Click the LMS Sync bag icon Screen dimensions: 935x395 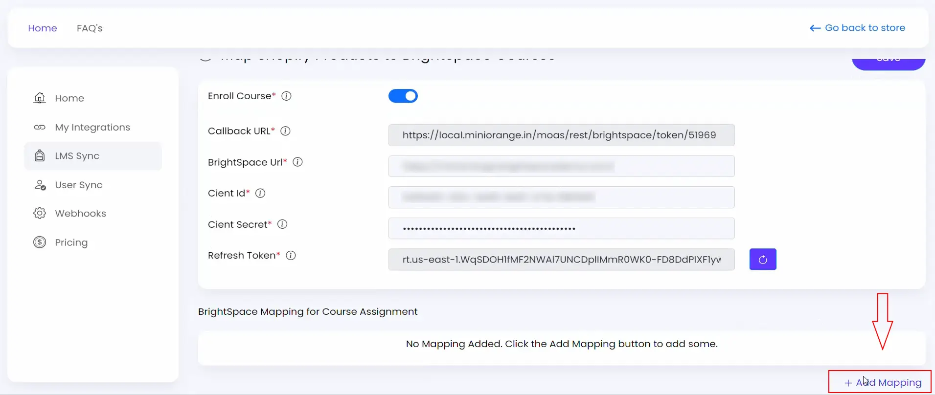(x=40, y=156)
